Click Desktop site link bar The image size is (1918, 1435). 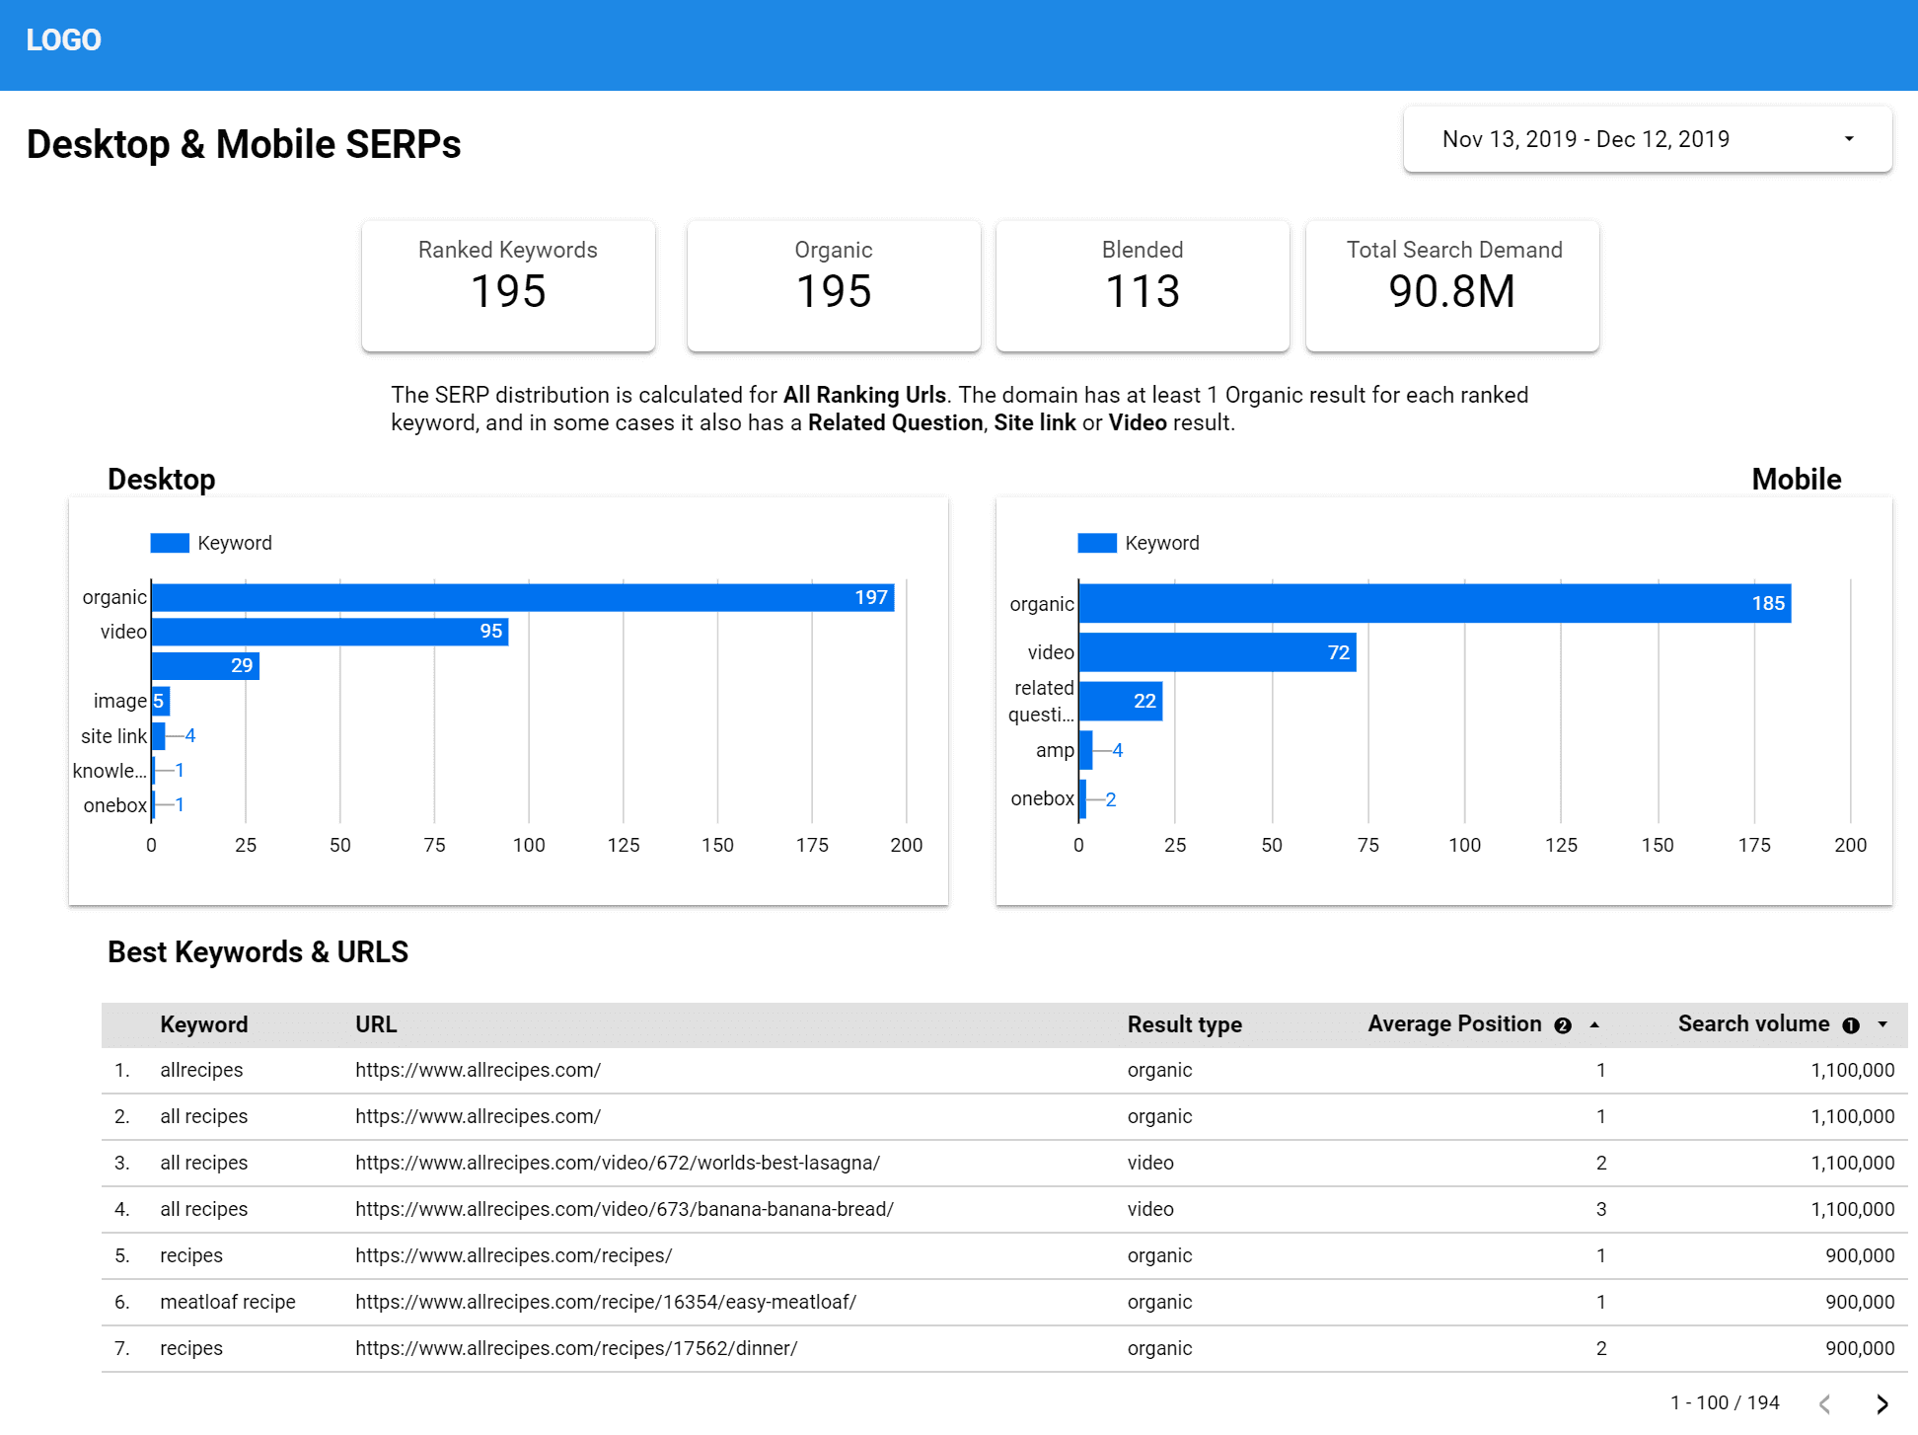pos(159,735)
